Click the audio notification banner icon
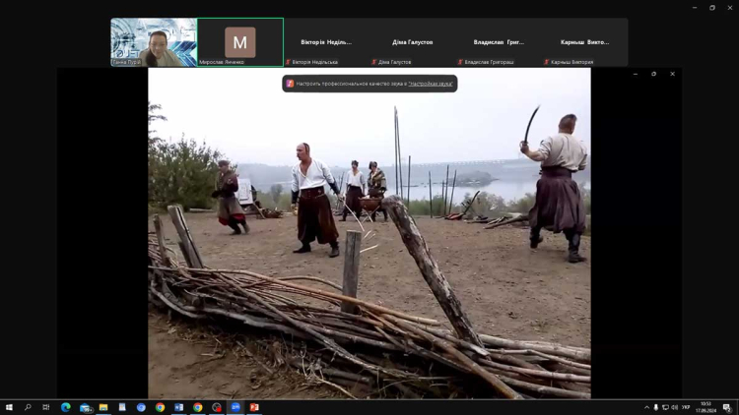Viewport: 739px width, 415px height. (x=290, y=84)
